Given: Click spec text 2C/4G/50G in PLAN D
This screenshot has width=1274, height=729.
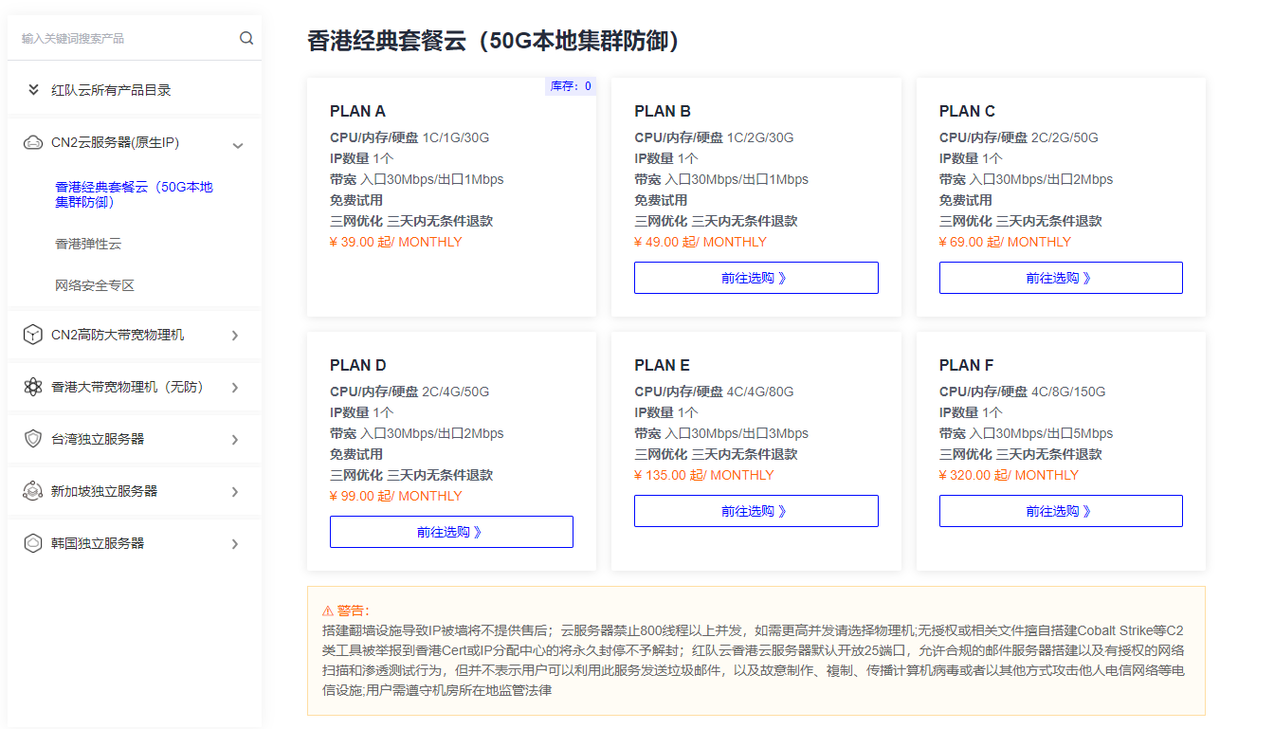Looking at the screenshot, I should (x=456, y=392).
